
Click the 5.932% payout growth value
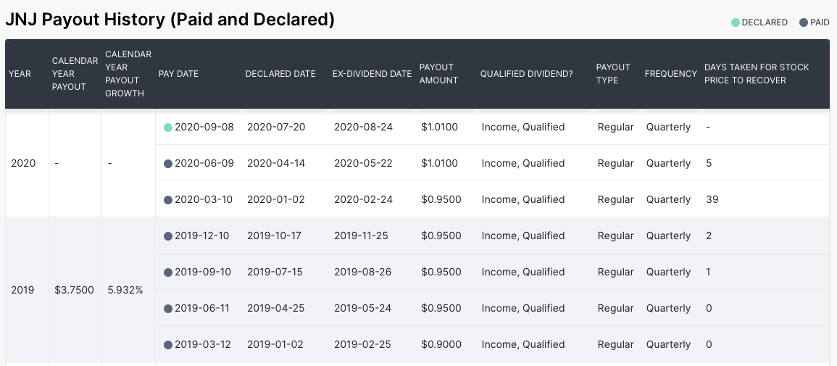[x=125, y=290]
